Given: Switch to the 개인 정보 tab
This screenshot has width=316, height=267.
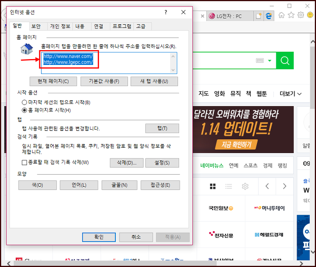Looking at the screenshot, I should click(x=60, y=26).
